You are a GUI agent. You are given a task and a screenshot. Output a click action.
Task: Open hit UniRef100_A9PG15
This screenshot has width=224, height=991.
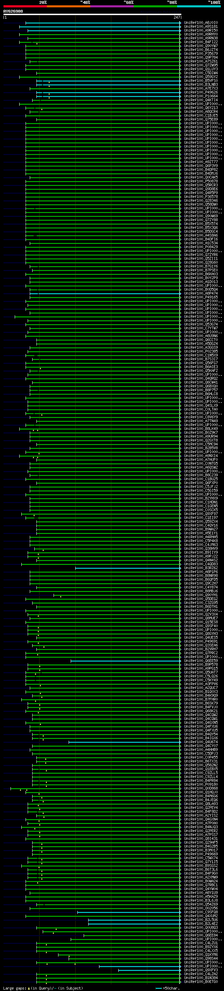201,668
